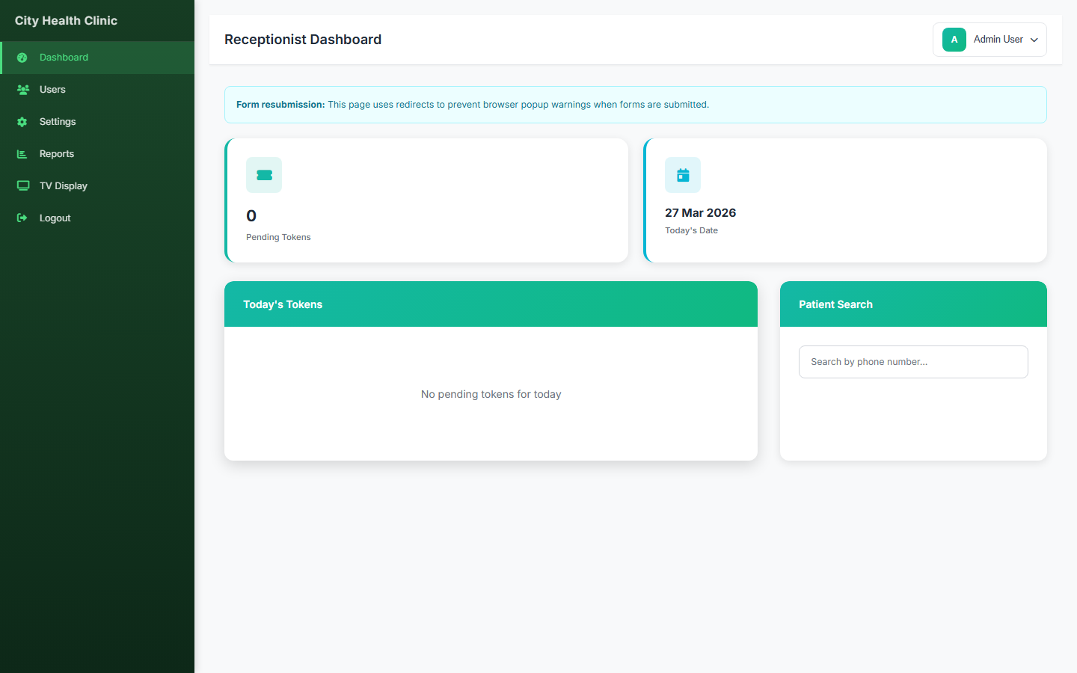This screenshot has width=1077, height=673.
Task: Click the green Admin avatar badge
Action: click(954, 40)
